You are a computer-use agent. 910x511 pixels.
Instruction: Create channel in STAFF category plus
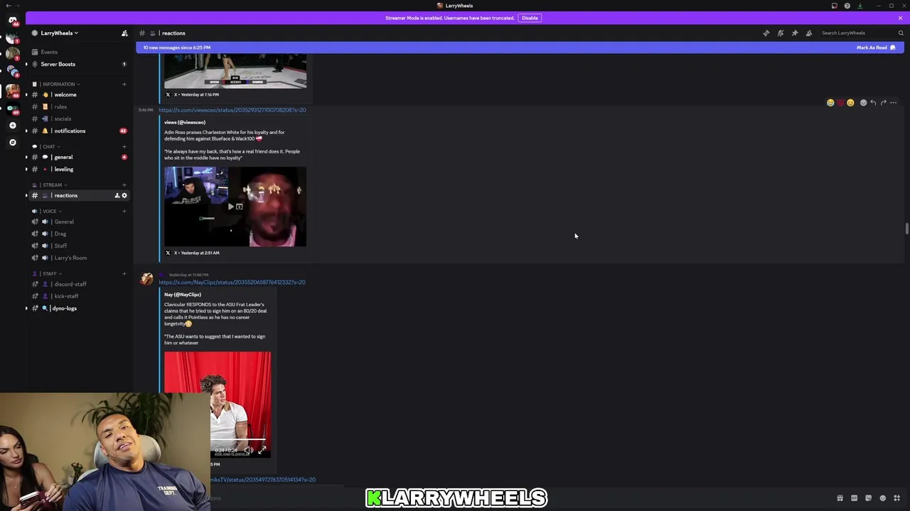(x=124, y=274)
